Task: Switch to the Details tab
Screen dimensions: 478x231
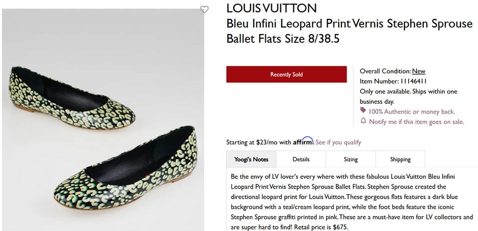Action: coord(301,159)
